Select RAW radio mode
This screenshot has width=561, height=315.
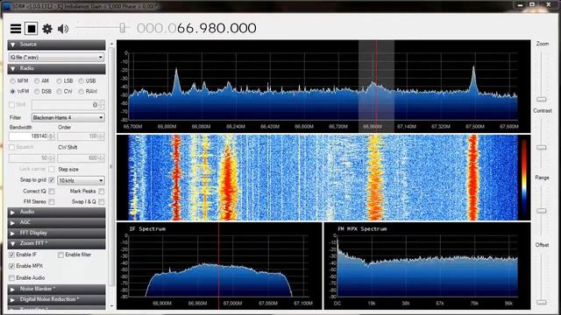tap(82, 91)
